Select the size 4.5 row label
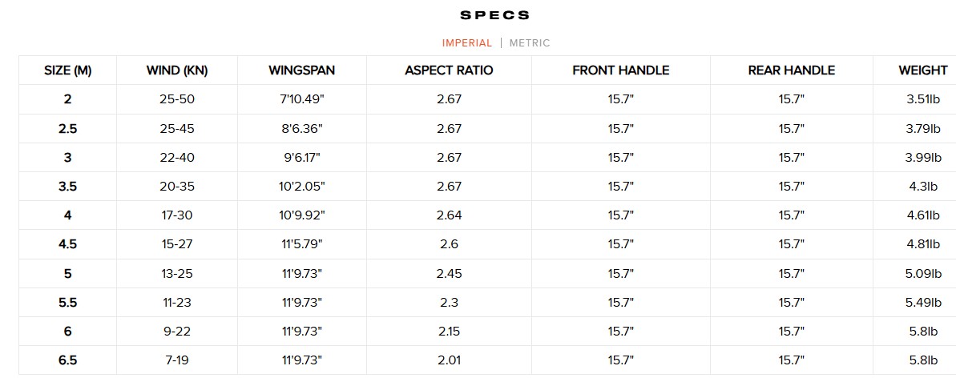 click(67, 244)
